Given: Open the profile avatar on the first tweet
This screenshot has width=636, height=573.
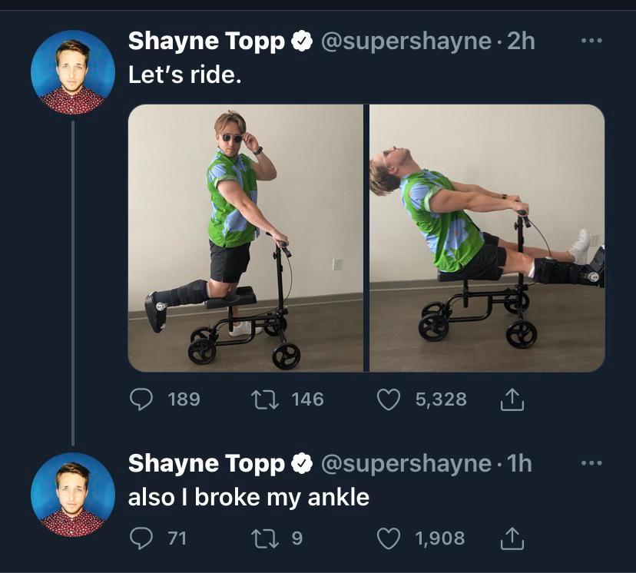Looking at the screenshot, I should pos(72,72).
